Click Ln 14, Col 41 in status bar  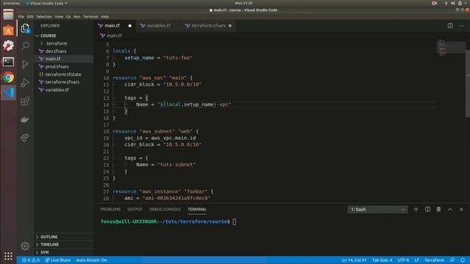[x=354, y=260]
